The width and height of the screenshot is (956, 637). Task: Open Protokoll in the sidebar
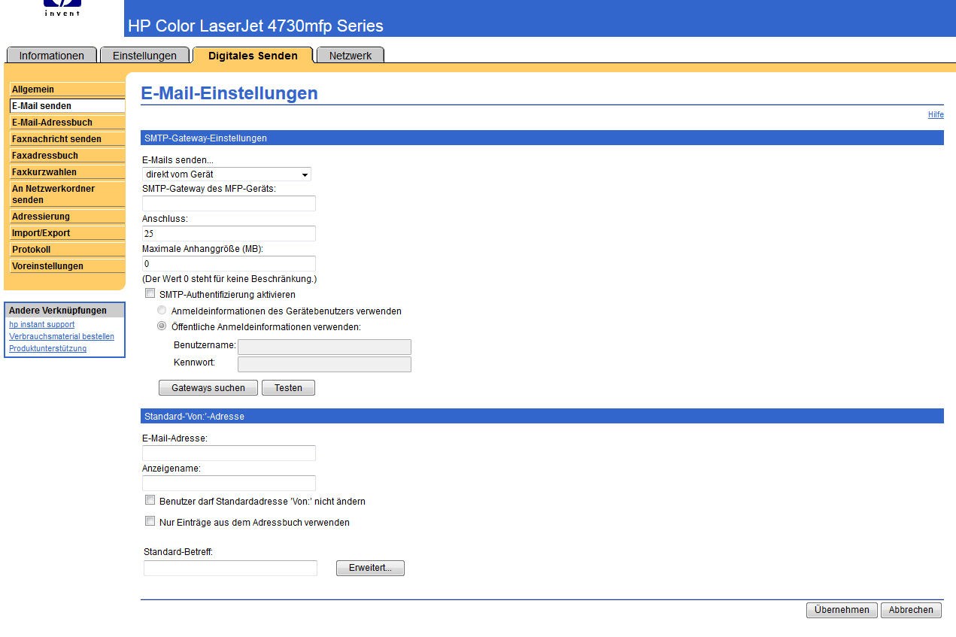pyautogui.click(x=68, y=250)
